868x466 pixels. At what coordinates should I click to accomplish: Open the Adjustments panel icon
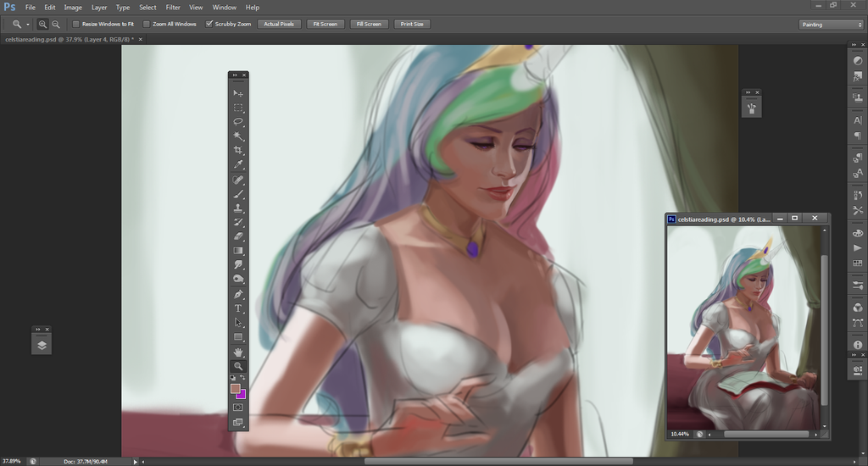pos(858,60)
